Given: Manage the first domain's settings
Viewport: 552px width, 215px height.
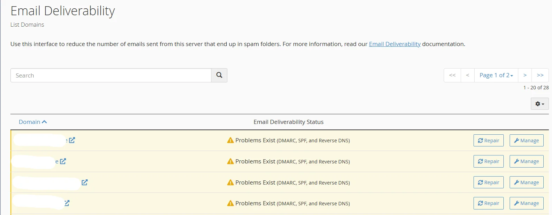Looking at the screenshot, I should click(x=526, y=140).
